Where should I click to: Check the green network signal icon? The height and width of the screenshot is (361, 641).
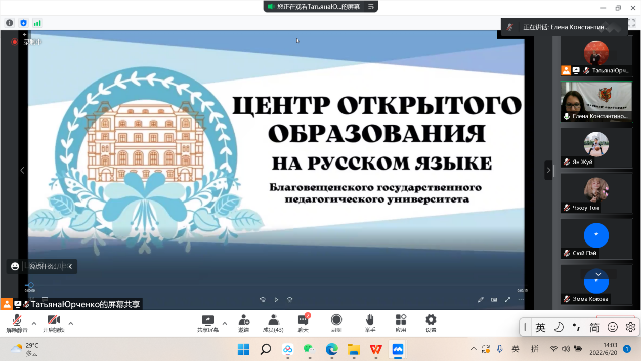(37, 23)
